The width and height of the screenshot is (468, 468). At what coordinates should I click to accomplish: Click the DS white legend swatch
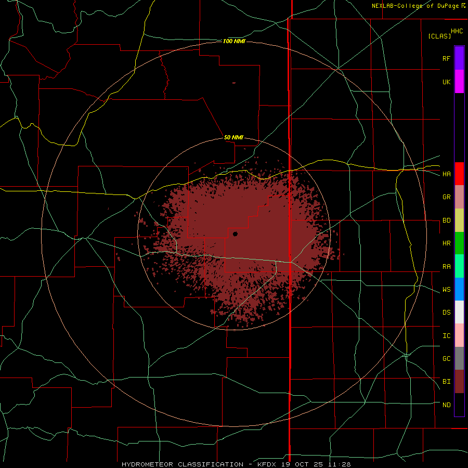click(x=459, y=312)
